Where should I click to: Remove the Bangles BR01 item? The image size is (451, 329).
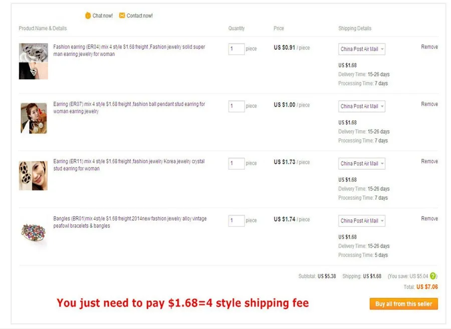click(429, 219)
